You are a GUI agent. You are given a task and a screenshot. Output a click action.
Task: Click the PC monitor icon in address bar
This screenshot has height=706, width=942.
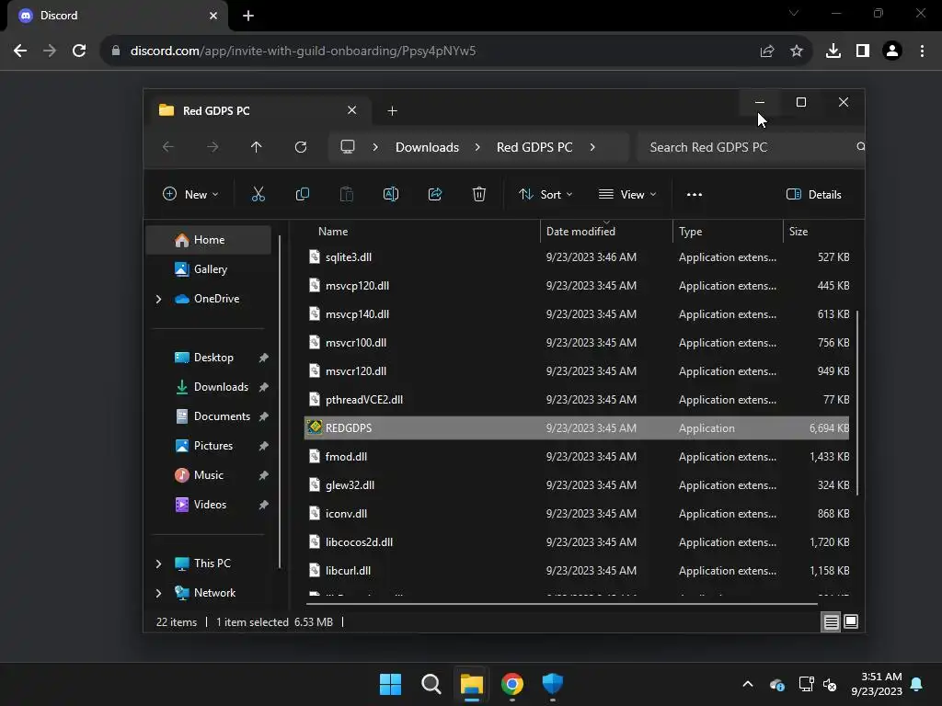point(347,147)
